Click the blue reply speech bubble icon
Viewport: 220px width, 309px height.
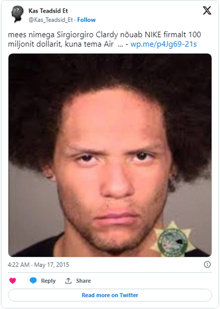point(33,280)
